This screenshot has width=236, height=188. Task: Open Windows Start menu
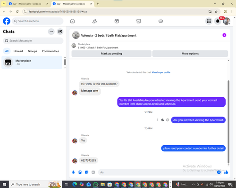pyautogui.click(x=4, y=184)
